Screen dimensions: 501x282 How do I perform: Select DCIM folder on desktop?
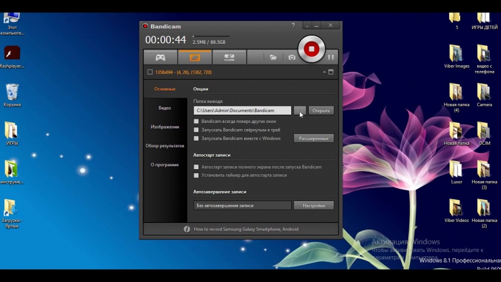484,133
